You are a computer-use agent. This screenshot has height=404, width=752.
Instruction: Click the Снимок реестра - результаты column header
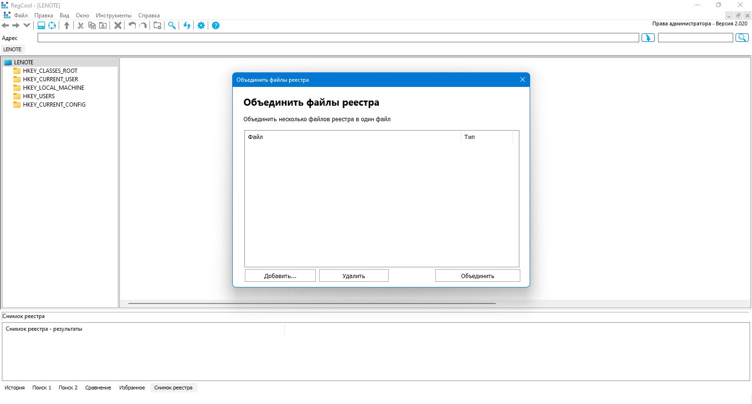tap(143, 329)
